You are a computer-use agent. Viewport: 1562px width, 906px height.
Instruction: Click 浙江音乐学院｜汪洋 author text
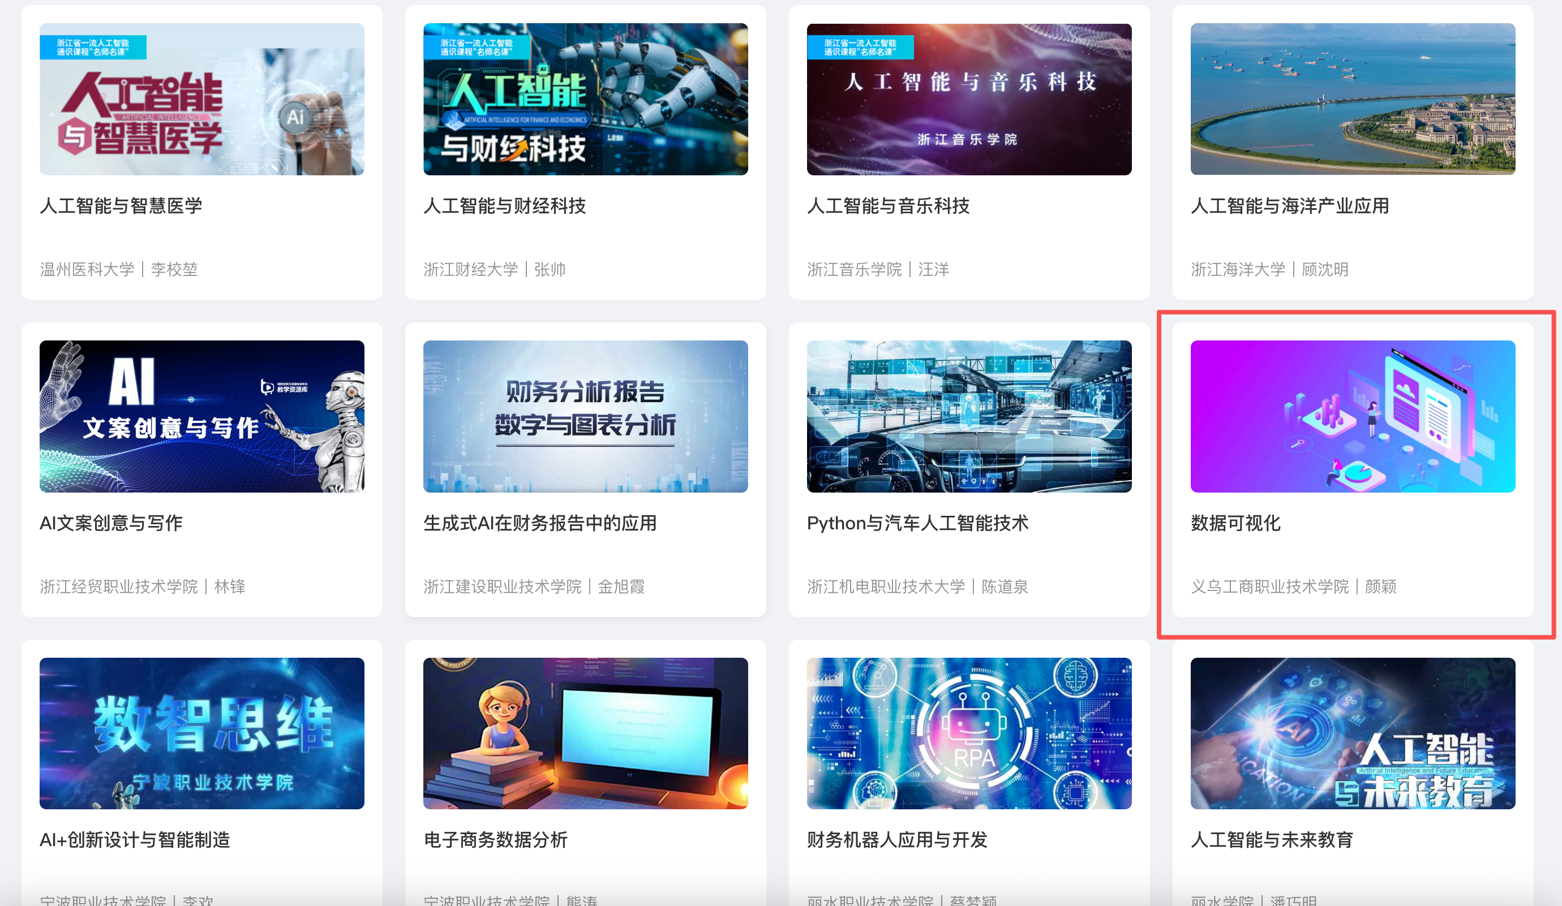click(x=878, y=269)
